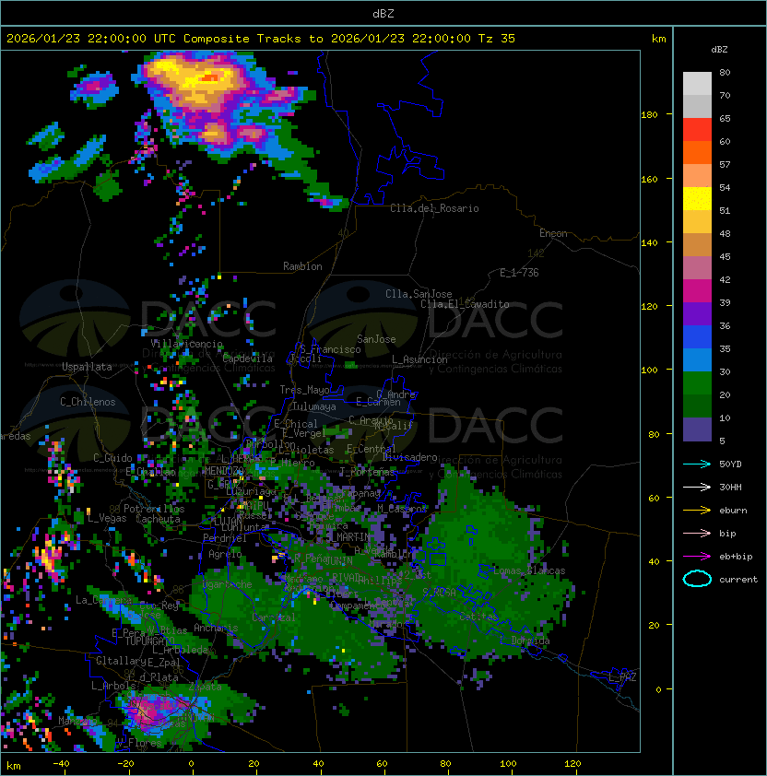Click the S_Francisco map label

click(330, 350)
